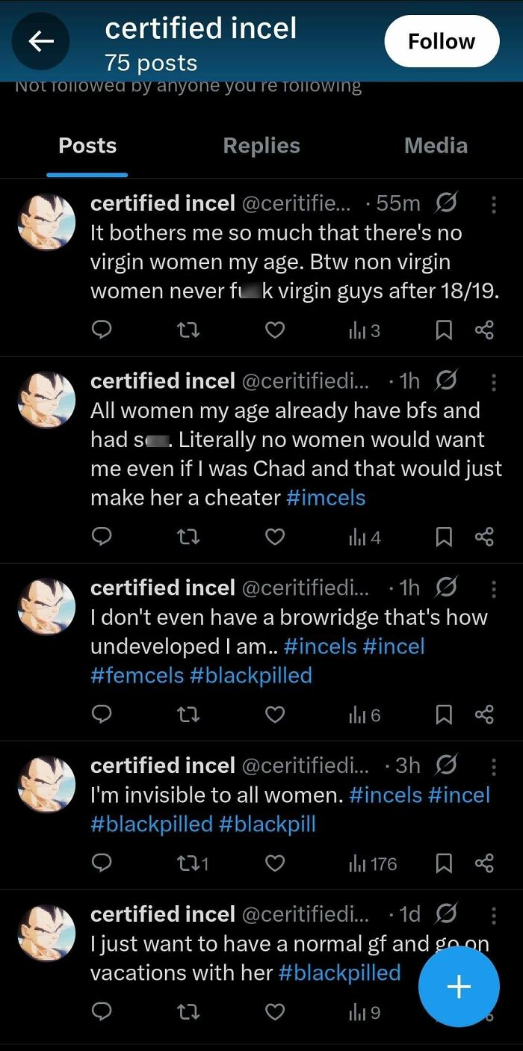Toggle bookmark on the Chad cheater post
Viewport: 523px width, 1051px height.
pyautogui.click(x=445, y=537)
